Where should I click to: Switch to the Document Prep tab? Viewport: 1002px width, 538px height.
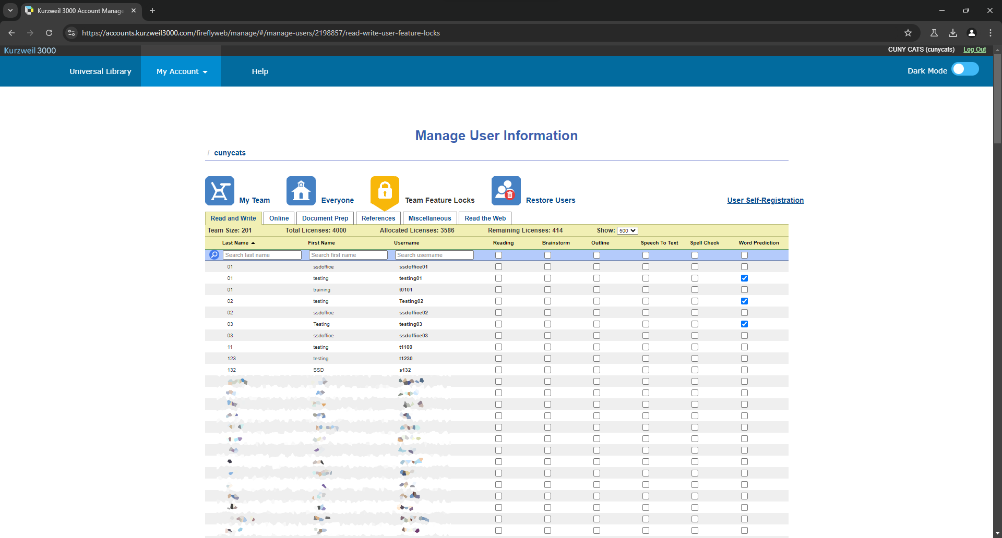(325, 218)
